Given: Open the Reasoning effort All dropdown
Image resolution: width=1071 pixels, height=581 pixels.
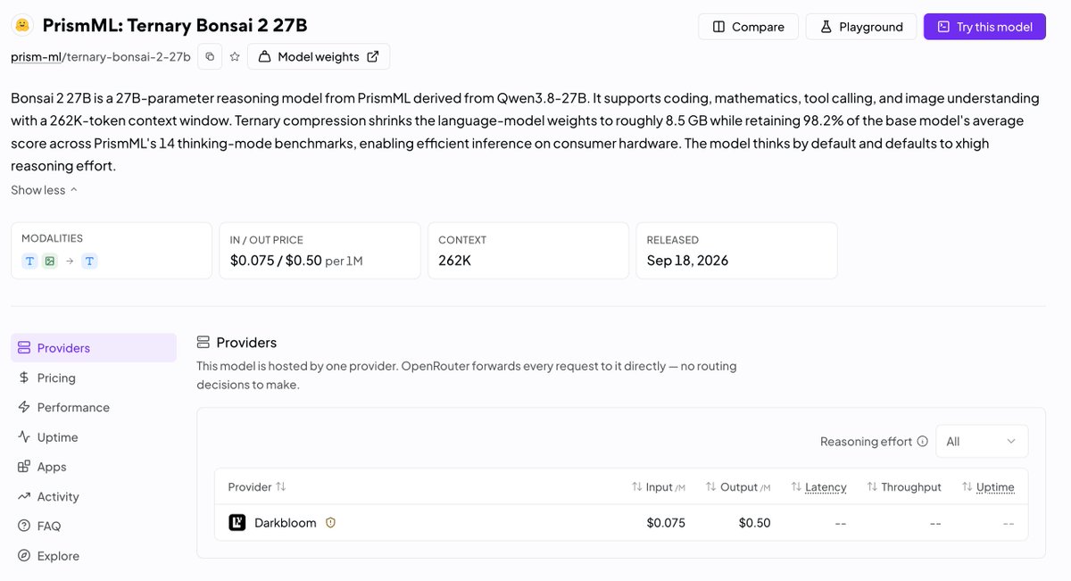Looking at the screenshot, I should click(982, 441).
